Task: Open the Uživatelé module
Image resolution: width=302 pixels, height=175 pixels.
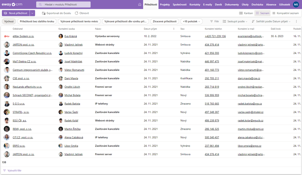Action: (284, 5)
